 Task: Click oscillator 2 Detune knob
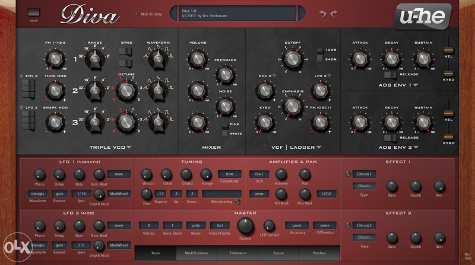(126, 91)
